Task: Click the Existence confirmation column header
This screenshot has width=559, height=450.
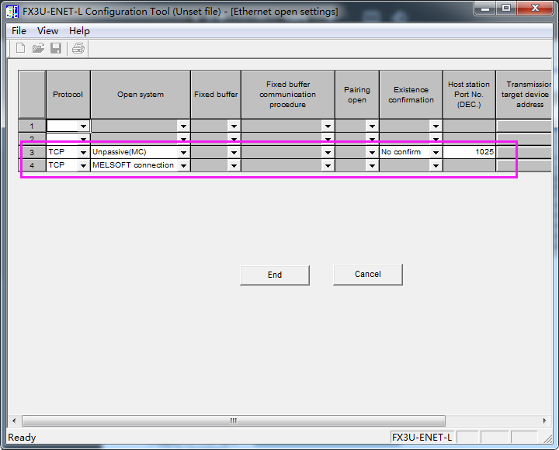Action: tap(411, 95)
